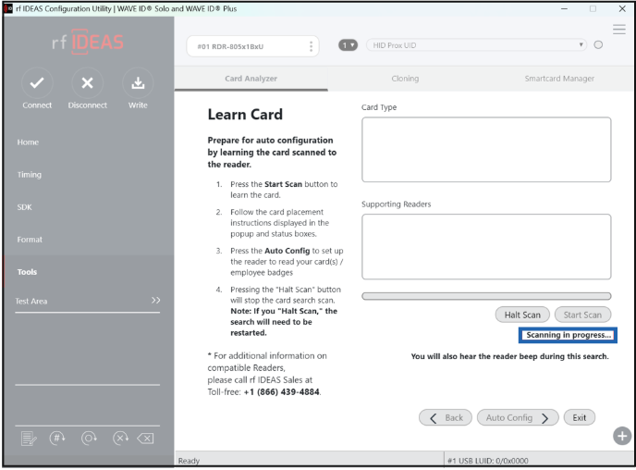Click the Halt Scan button
Viewport: 636px width, 470px height.
click(x=522, y=315)
